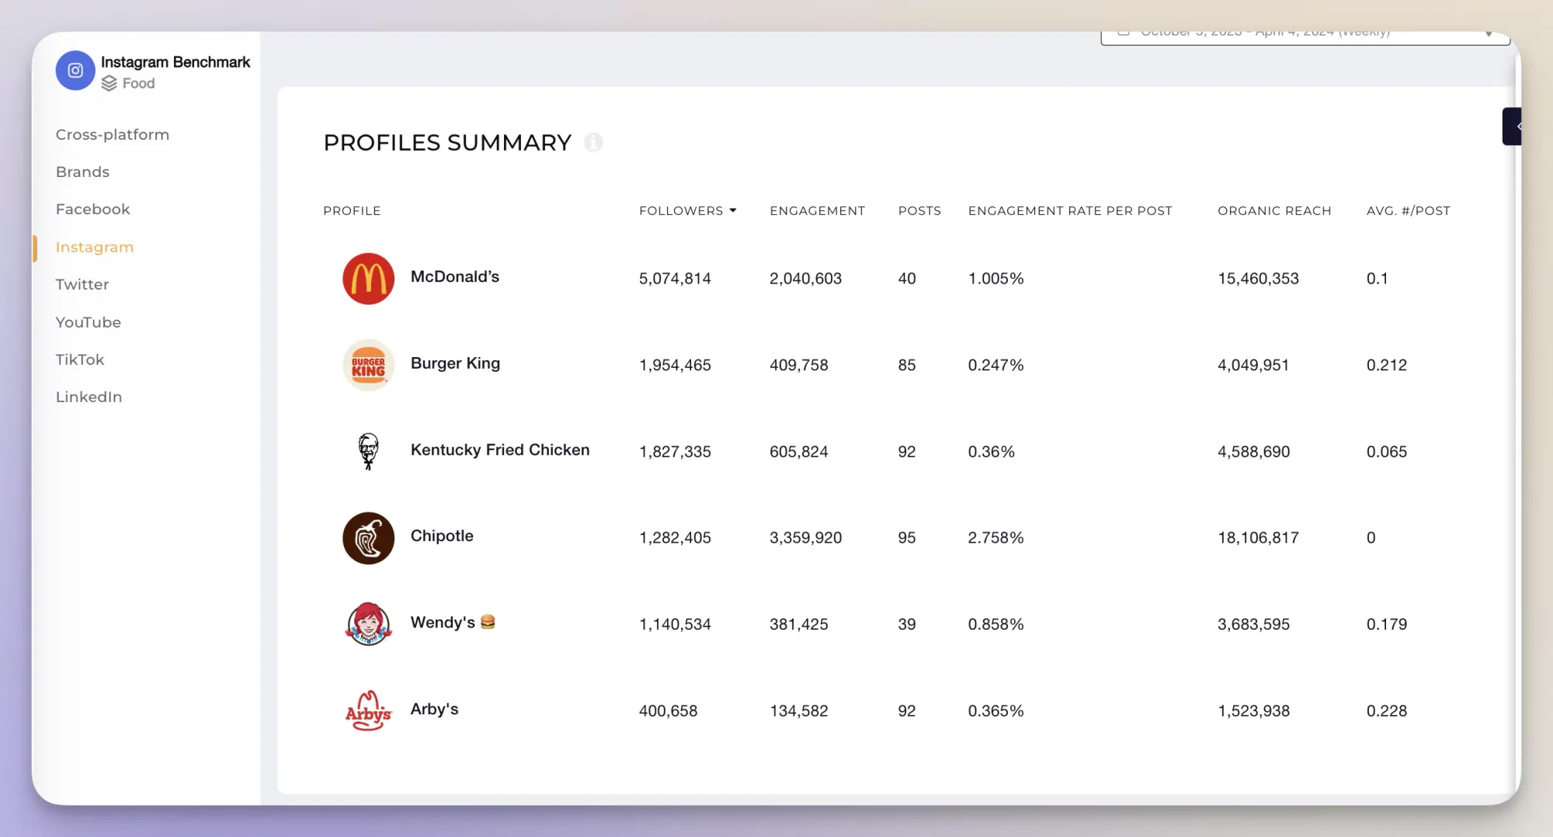Switch to YouTube benchmark

pos(89,321)
